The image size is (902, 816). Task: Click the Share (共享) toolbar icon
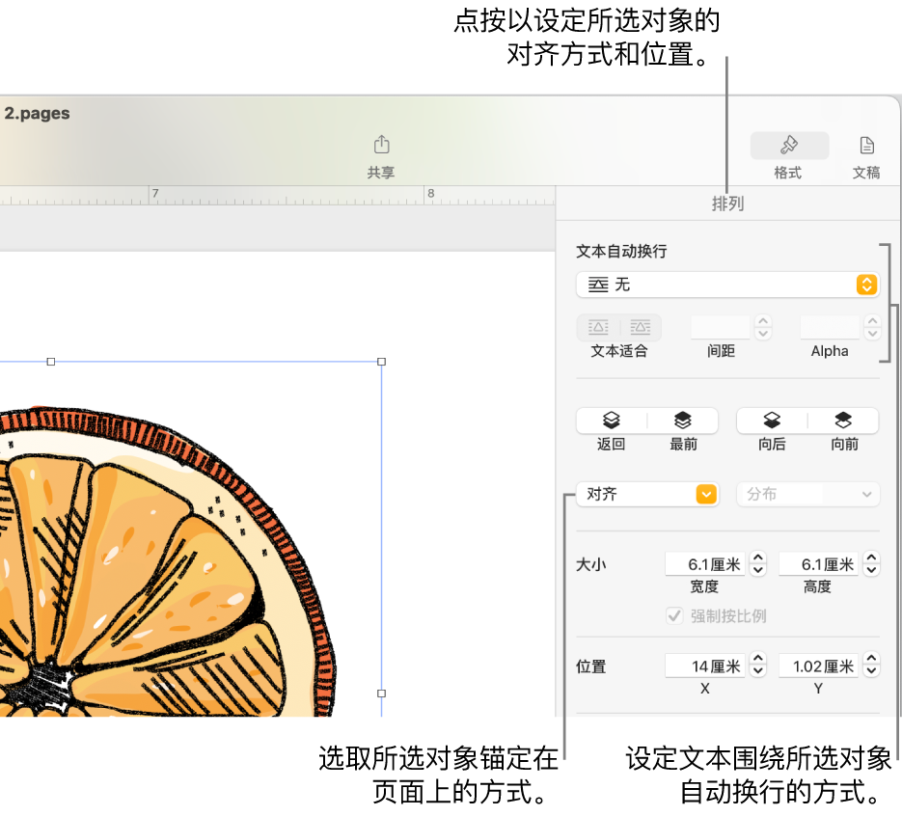pyautogui.click(x=381, y=145)
